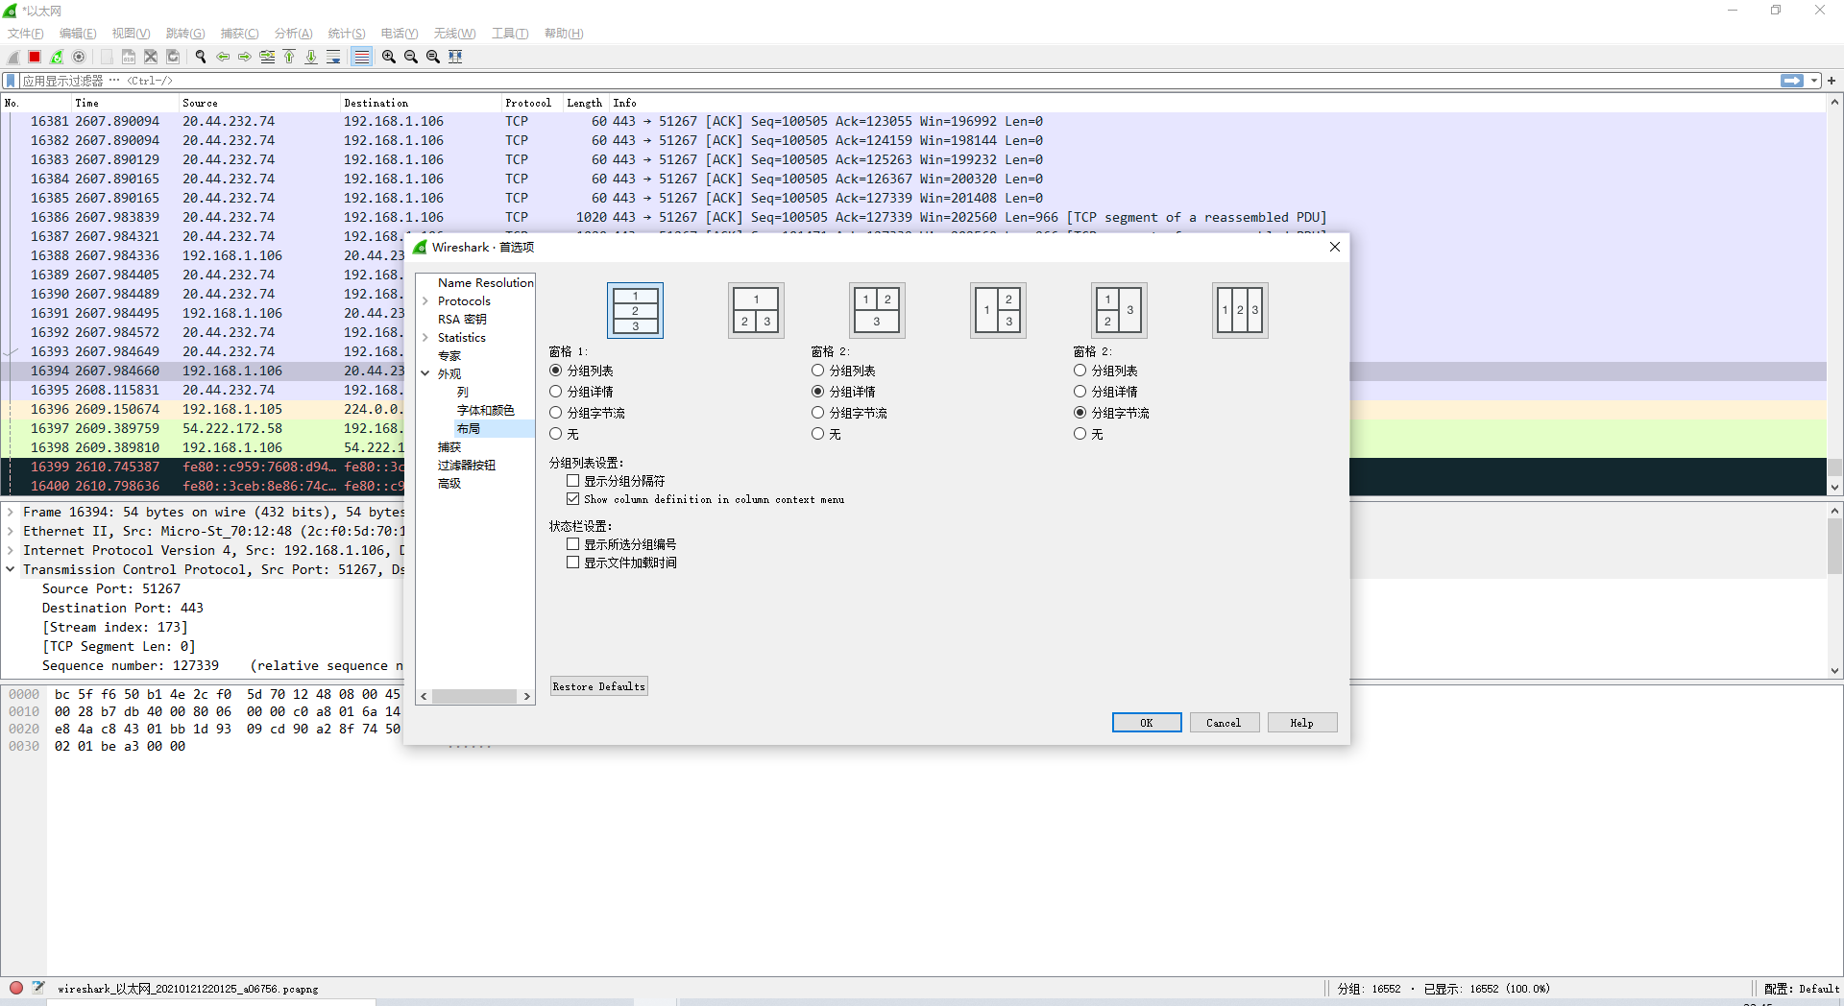
Task: Zoom out of the packet text
Action: [411, 57]
